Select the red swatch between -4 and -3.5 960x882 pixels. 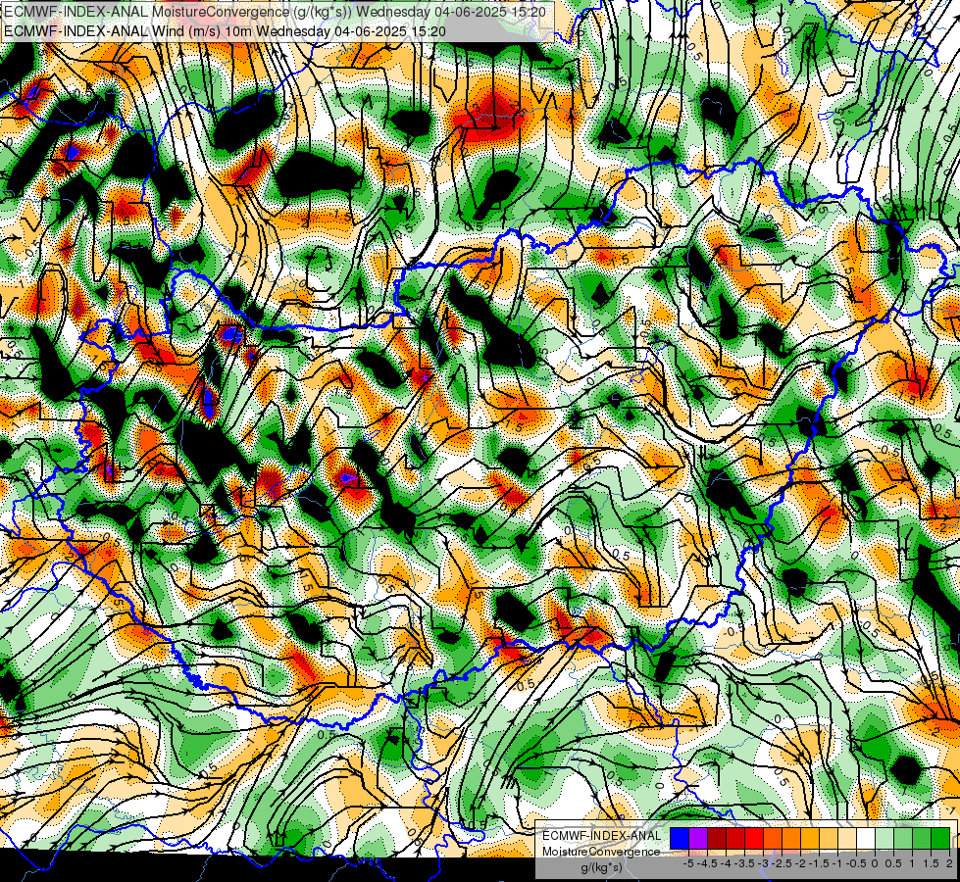click(x=735, y=838)
